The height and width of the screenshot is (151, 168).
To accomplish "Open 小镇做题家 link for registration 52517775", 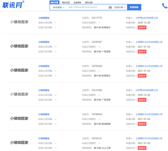I will point(44,18).
